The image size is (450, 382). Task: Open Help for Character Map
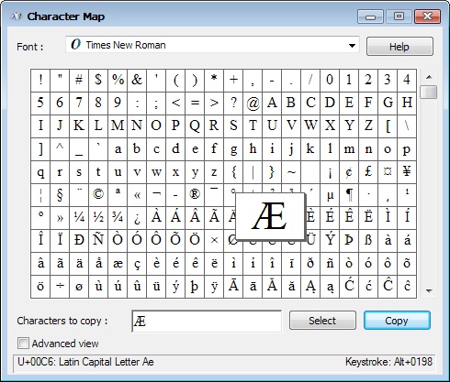coord(399,47)
